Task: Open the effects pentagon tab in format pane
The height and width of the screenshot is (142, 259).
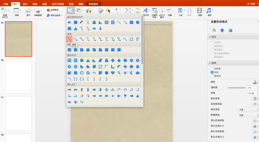Action: click(x=222, y=30)
